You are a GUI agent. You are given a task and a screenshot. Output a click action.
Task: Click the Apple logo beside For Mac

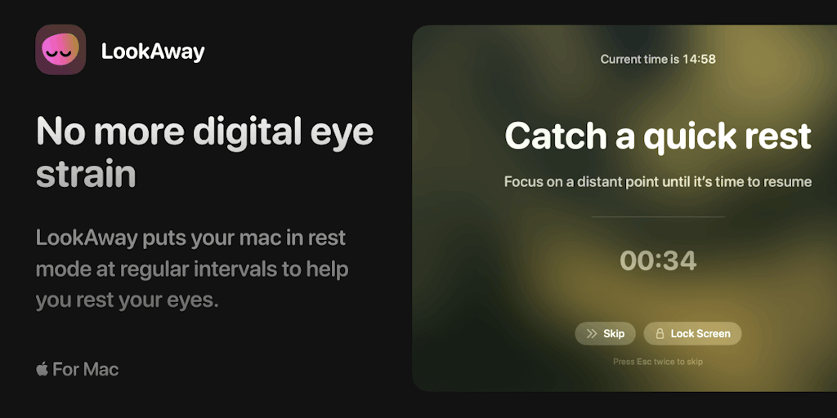(x=43, y=368)
